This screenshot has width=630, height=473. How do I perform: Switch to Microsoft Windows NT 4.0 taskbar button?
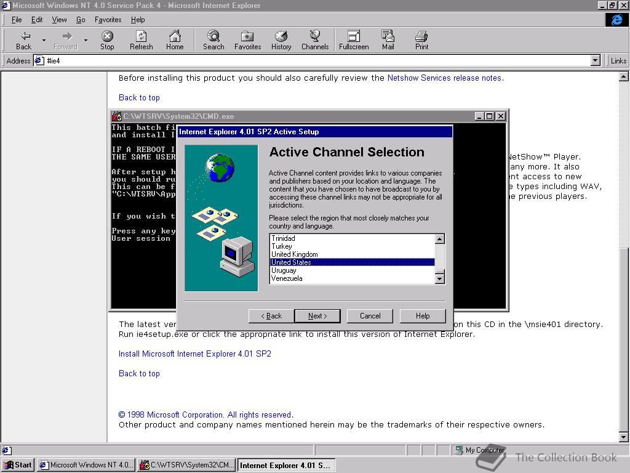[86, 465]
